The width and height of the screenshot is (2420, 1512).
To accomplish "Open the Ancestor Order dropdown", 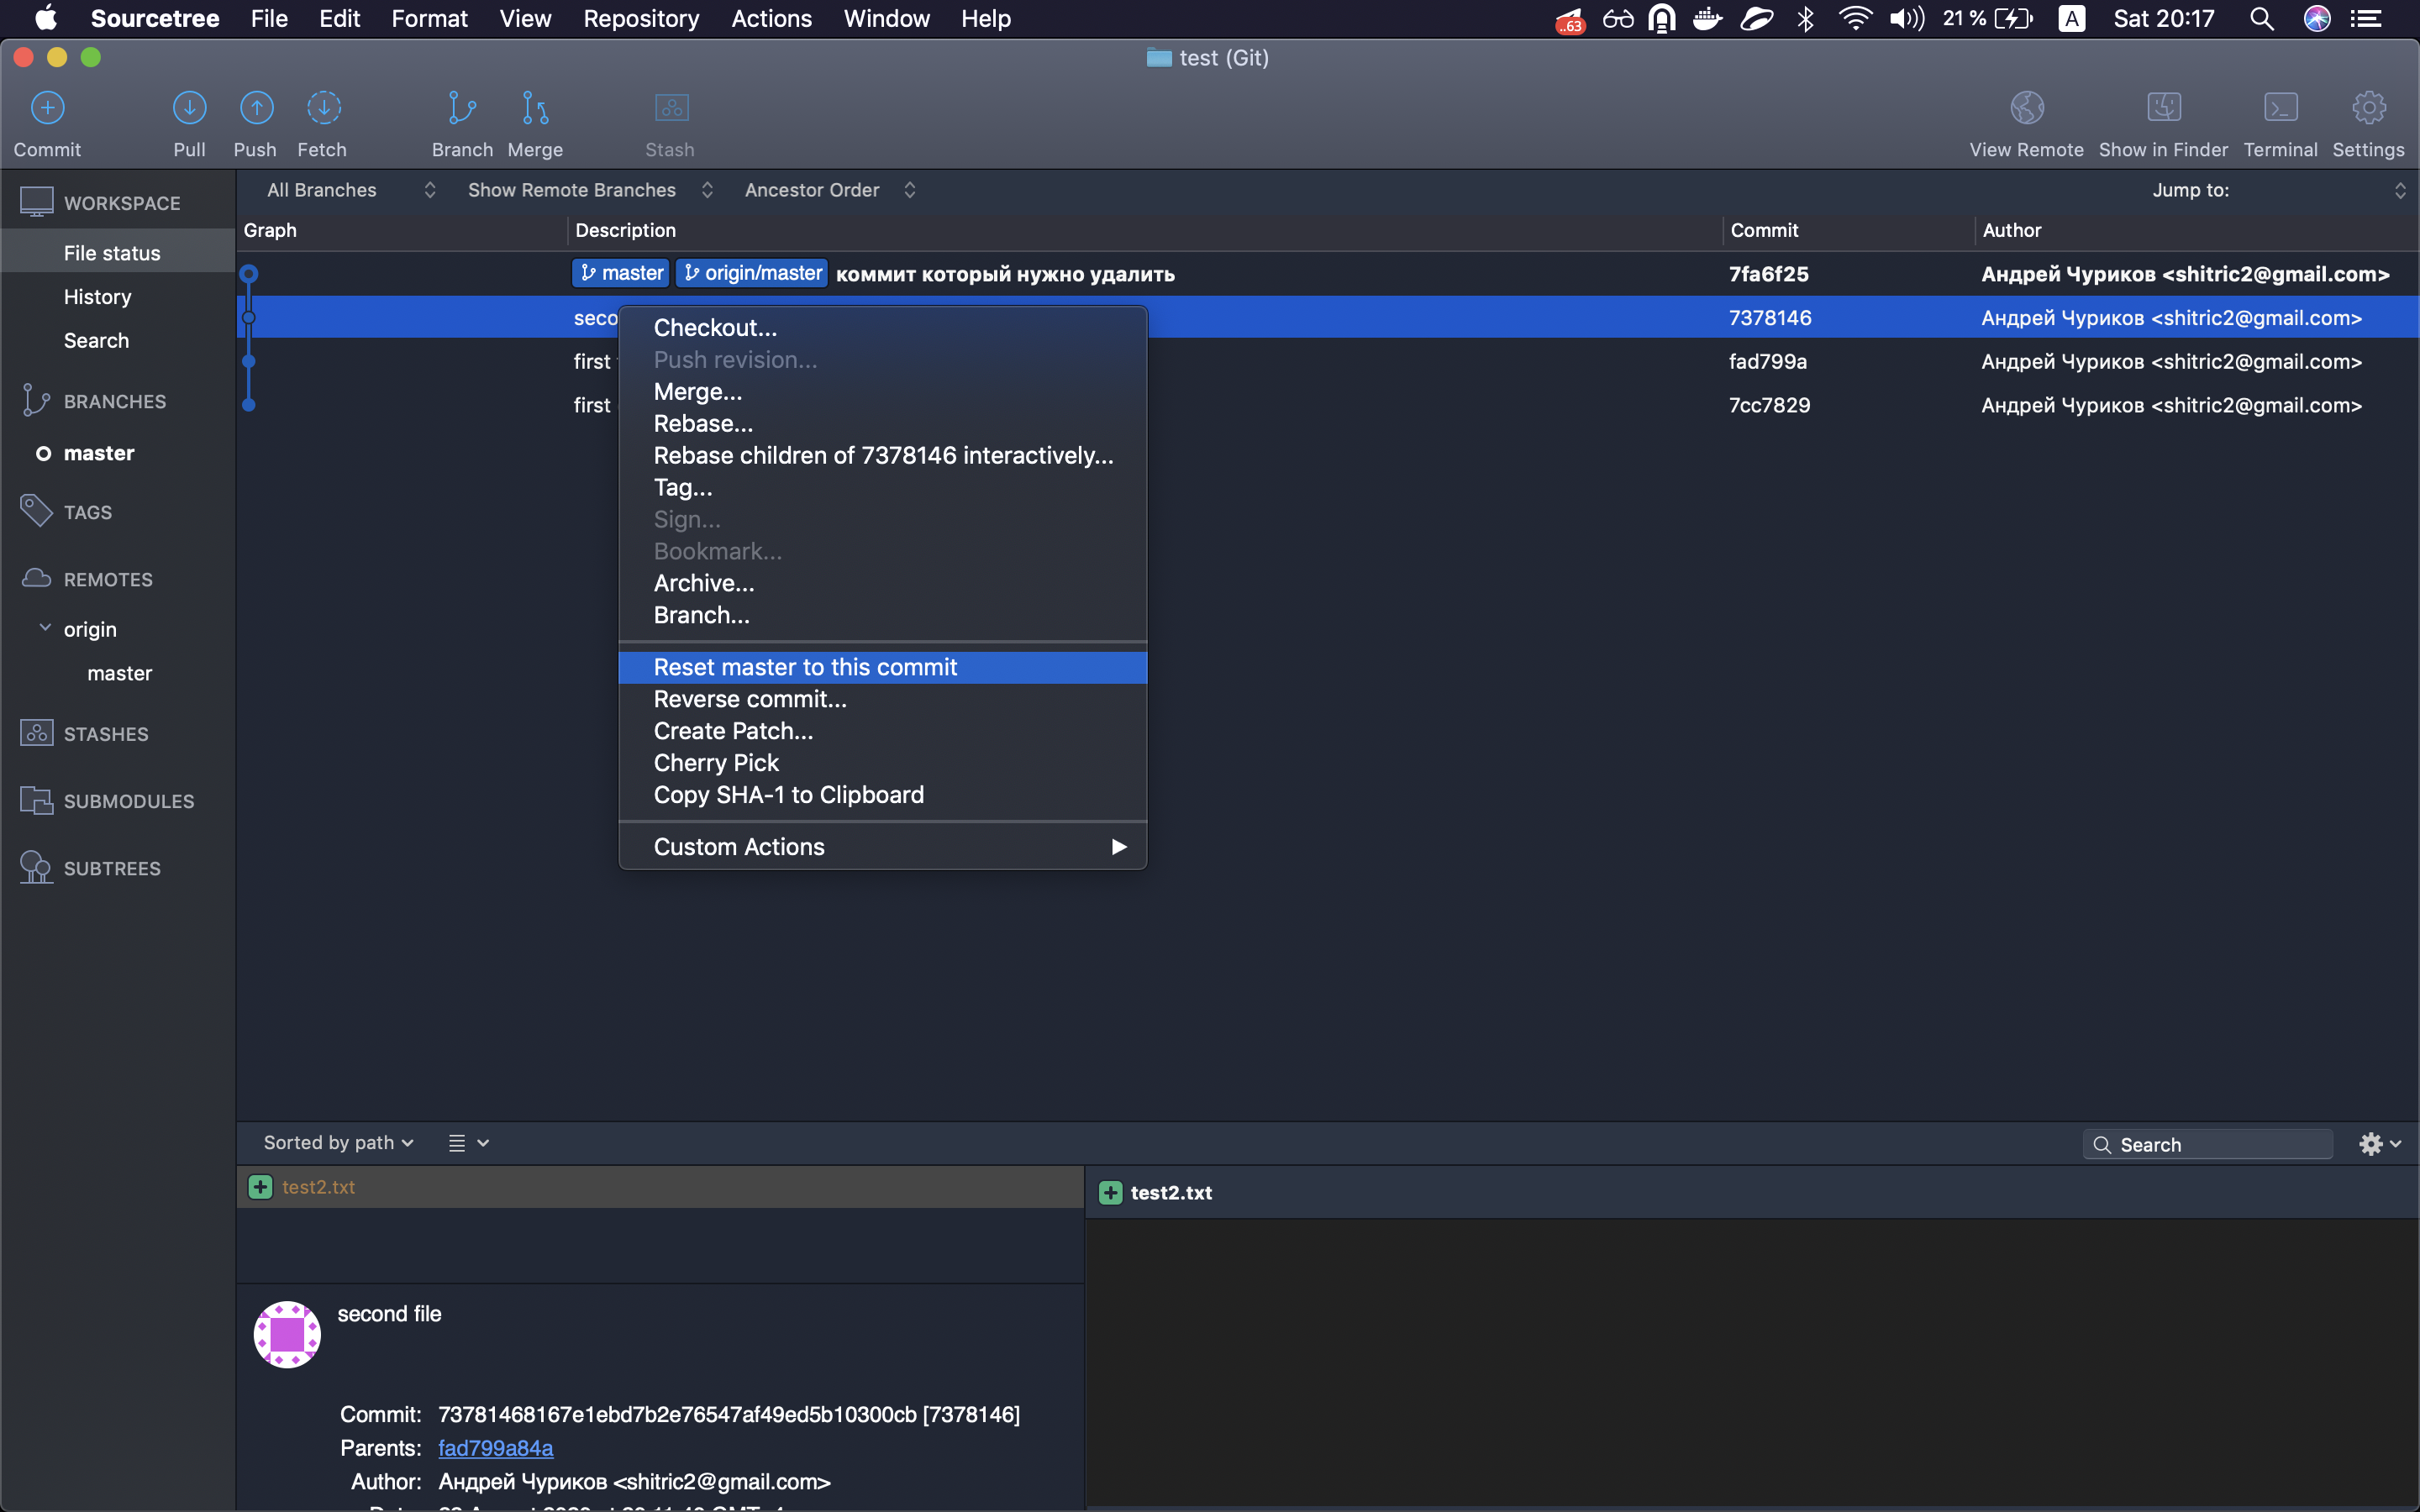I will [829, 190].
